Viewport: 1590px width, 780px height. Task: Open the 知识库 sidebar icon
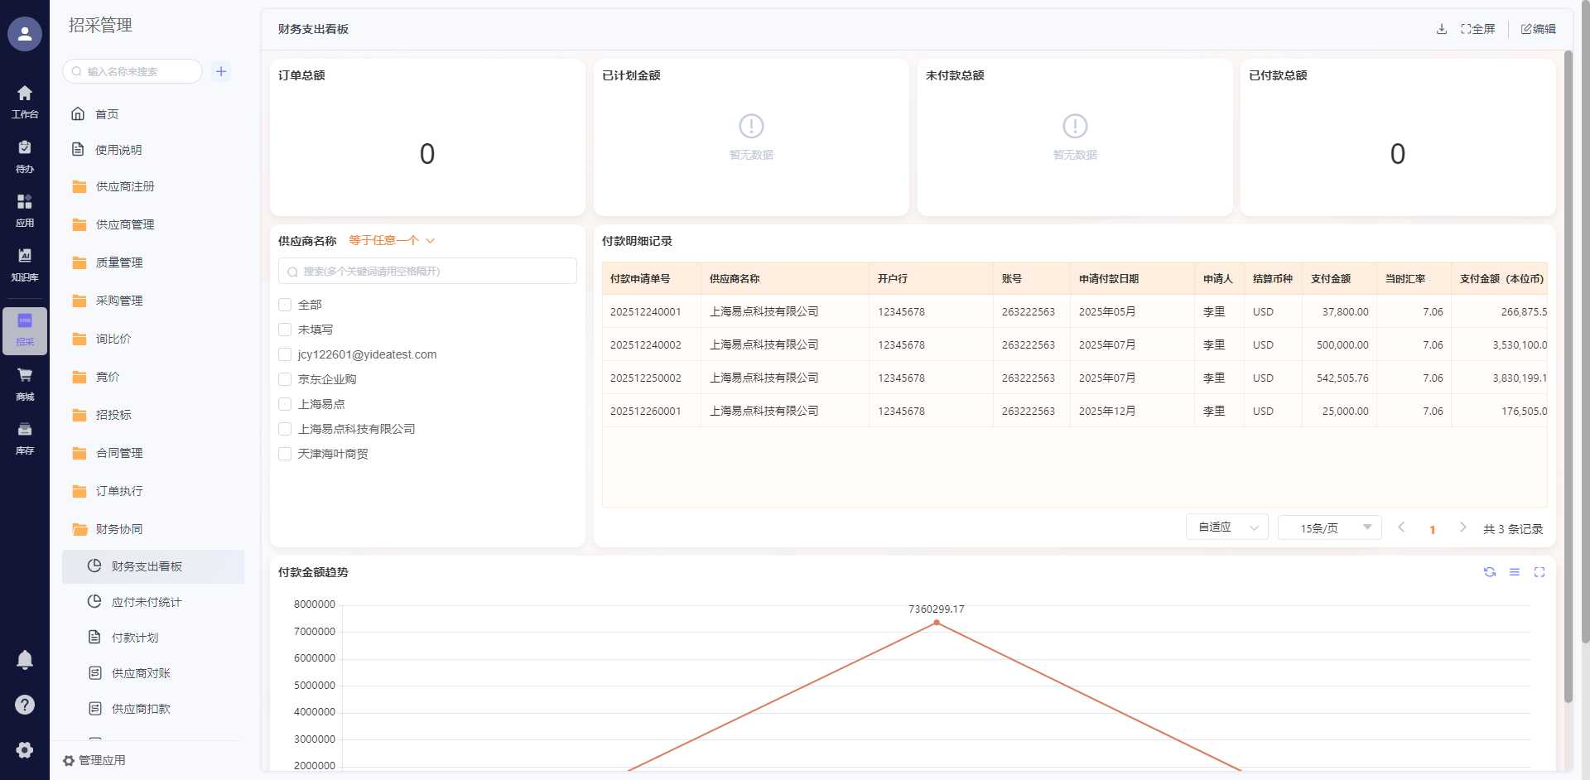[25, 263]
